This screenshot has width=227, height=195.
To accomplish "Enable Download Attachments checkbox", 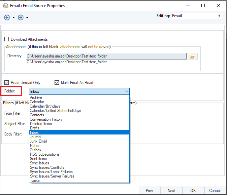I will [x=7, y=39].
